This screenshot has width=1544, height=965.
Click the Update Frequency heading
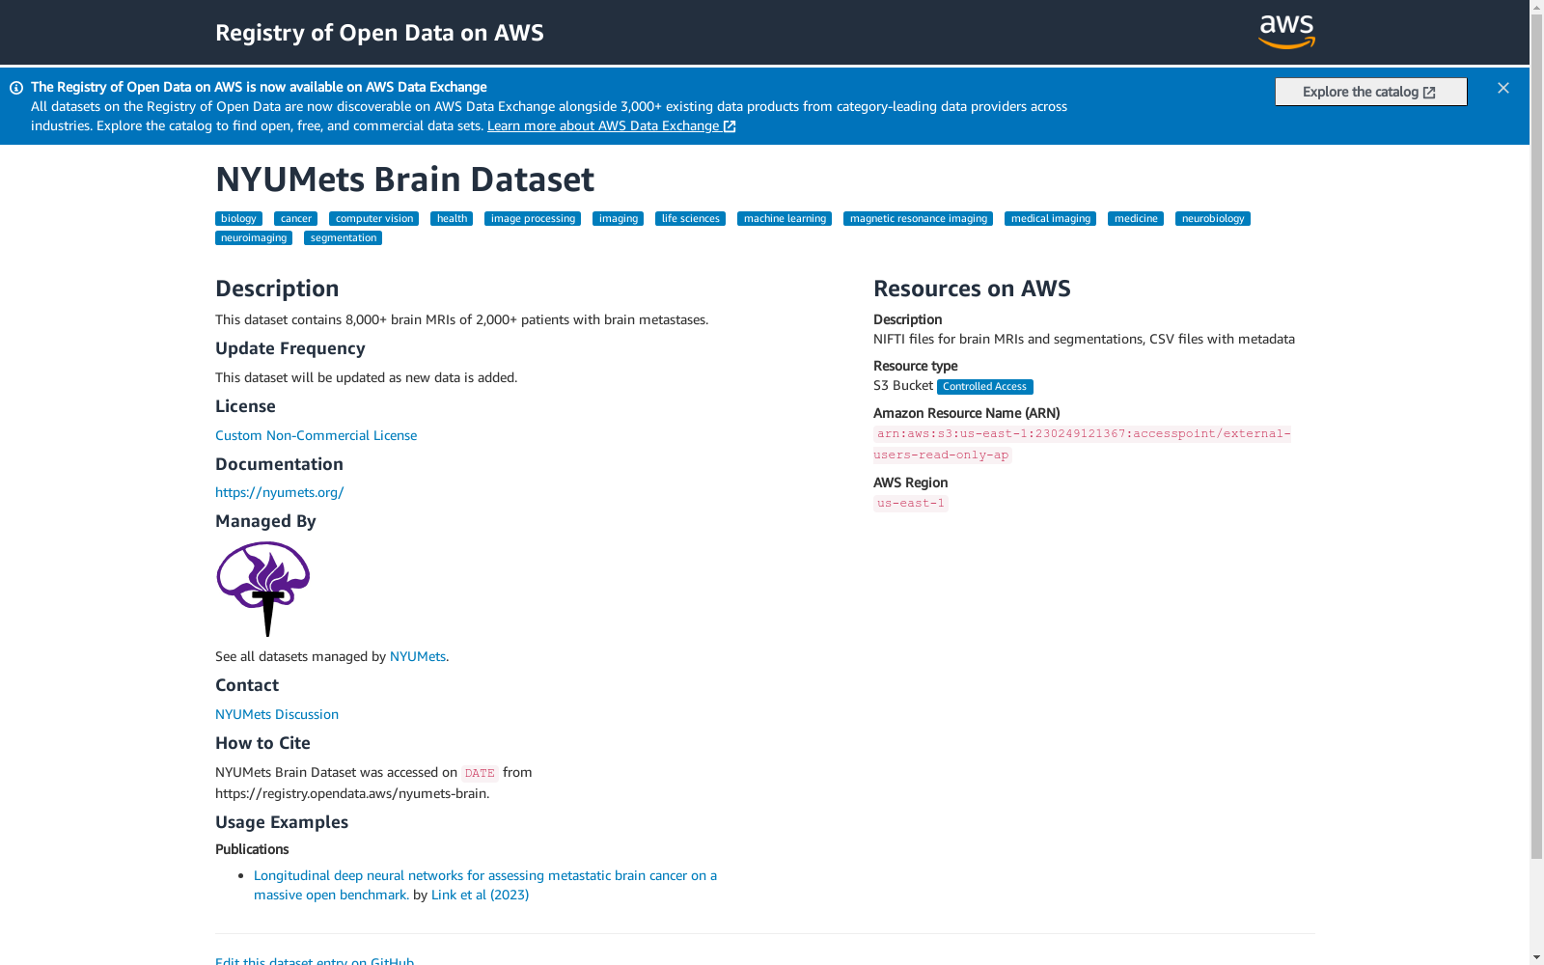[289, 348]
